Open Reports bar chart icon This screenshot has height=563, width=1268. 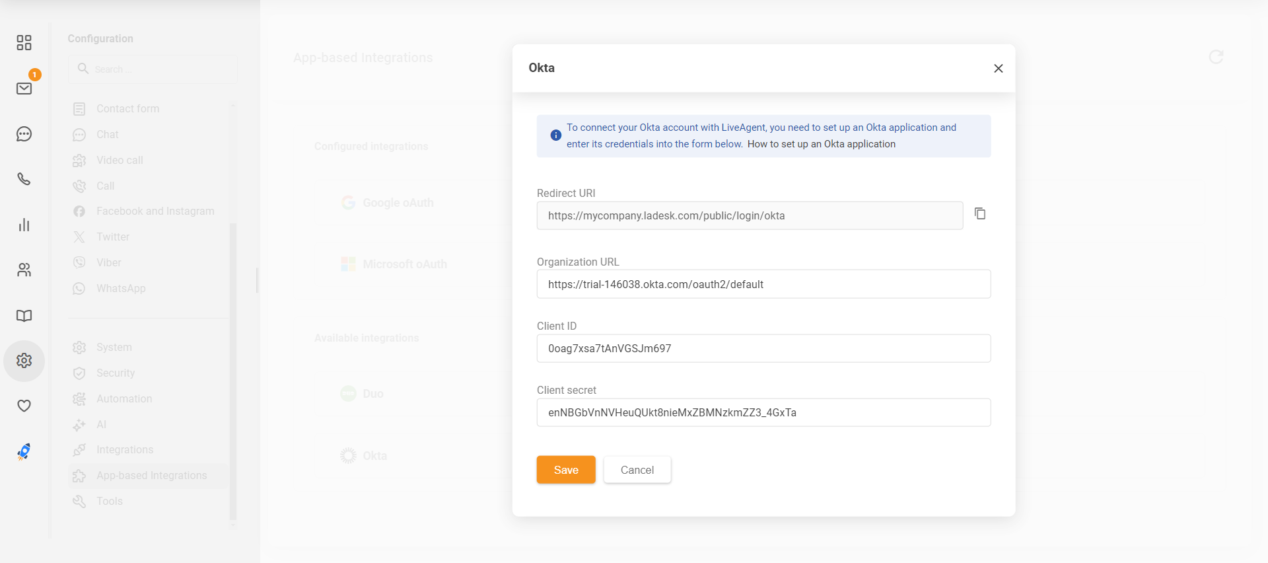[x=24, y=225]
